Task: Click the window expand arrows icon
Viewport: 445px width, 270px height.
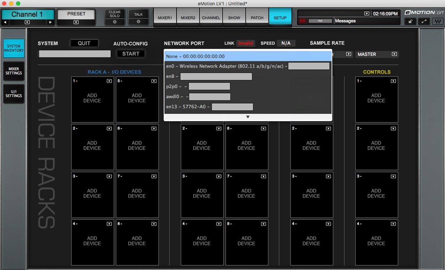Action: [x=424, y=21]
